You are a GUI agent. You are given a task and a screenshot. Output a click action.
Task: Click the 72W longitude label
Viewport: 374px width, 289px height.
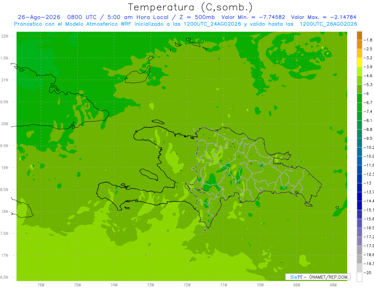pos(187,285)
